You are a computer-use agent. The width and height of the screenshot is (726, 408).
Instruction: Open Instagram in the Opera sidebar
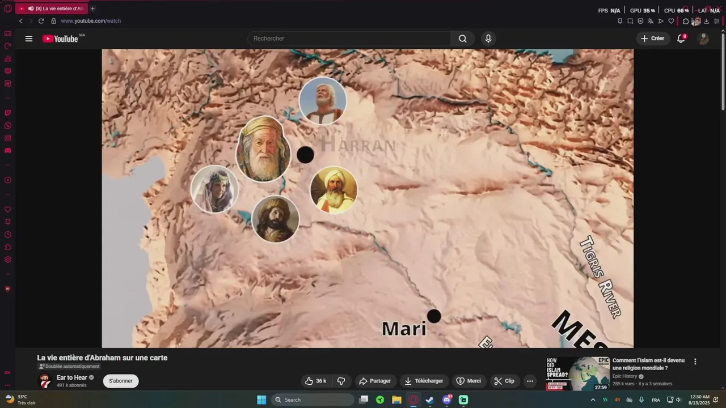[x=8, y=138]
